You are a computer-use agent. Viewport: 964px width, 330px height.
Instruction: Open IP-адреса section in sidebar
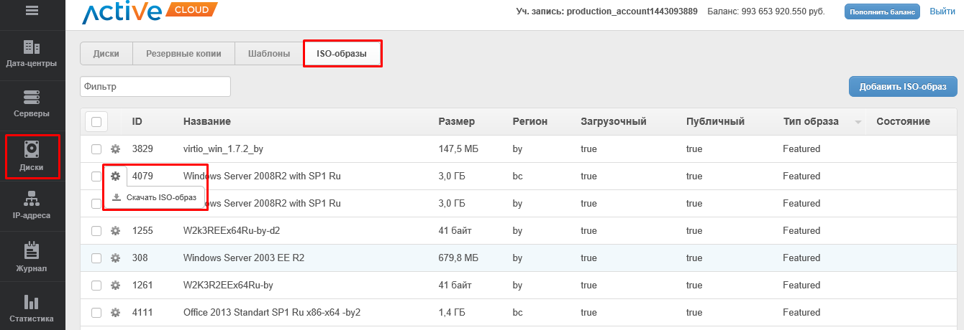coord(32,205)
